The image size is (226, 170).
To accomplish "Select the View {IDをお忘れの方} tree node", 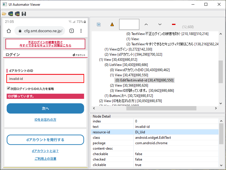I will coord(130,101).
